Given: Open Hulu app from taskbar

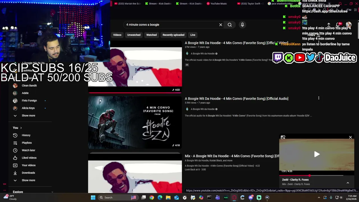Looking at the screenshot, I should [x=226, y=198].
